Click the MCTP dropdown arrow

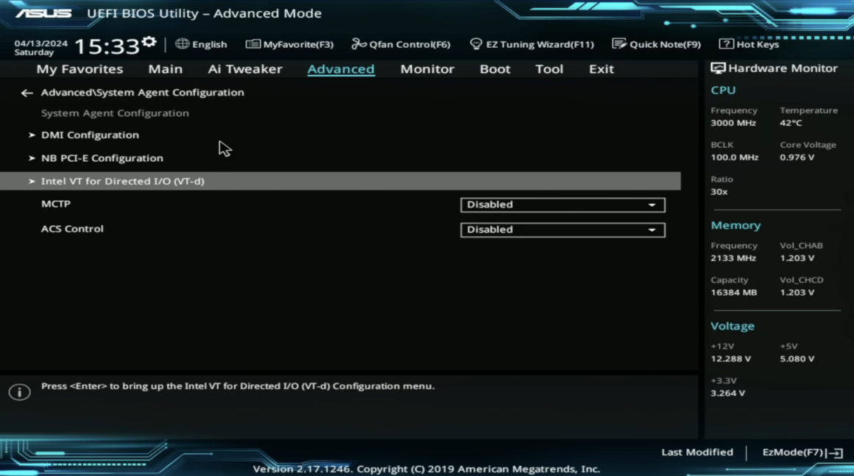pos(652,205)
